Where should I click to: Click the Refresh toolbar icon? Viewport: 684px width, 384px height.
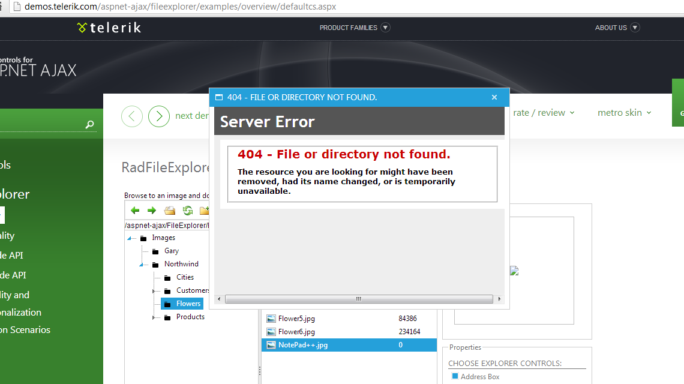click(x=188, y=211)
